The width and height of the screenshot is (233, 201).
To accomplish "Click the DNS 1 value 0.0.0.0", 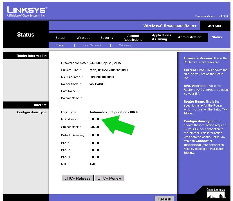I will click(94, 143).
